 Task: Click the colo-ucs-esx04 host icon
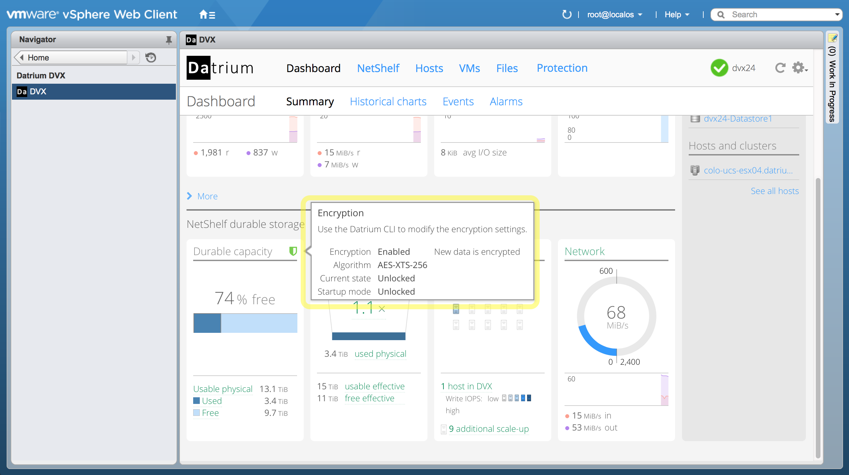coord(695,170)
